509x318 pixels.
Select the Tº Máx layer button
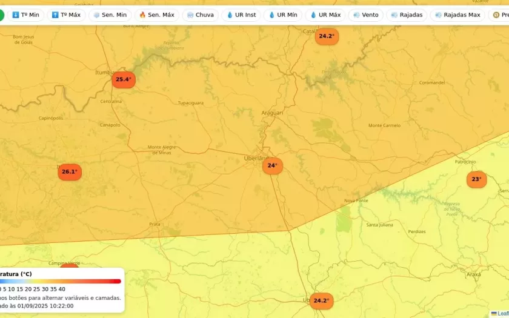(66, 15)
